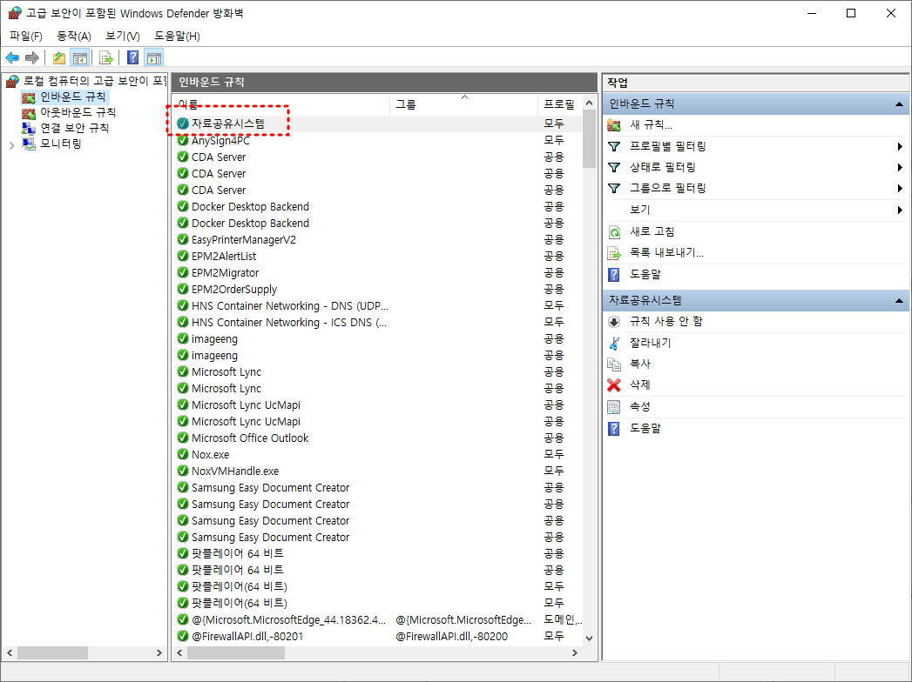Click the rule list scroll down arrow
The image size is (912, 682).
click(x=589, y=638)
